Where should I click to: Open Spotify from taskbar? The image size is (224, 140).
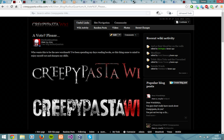(51, 137)
